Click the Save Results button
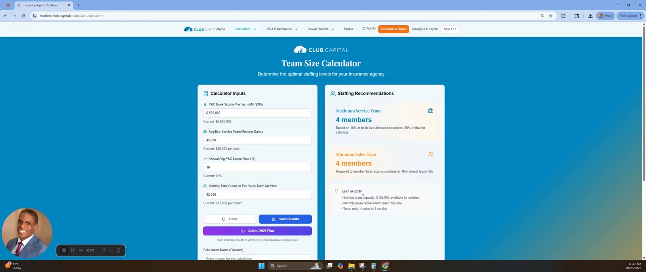646x272 pixels. tap(285, 219)
